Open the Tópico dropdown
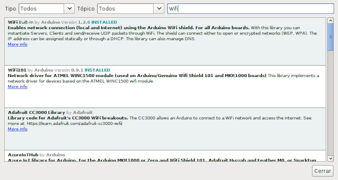 coord(131,9)
